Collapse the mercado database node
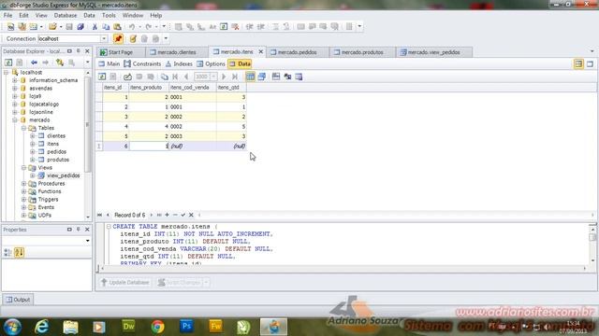The height and width of the screenshot is (336, 599). [15, 120]
